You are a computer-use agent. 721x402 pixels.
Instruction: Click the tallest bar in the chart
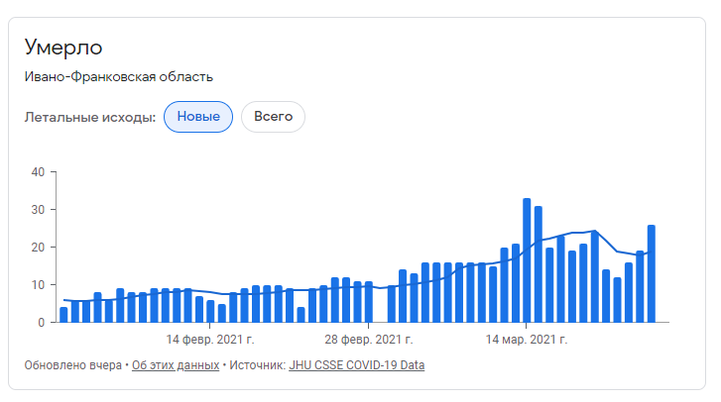[527, 260]
